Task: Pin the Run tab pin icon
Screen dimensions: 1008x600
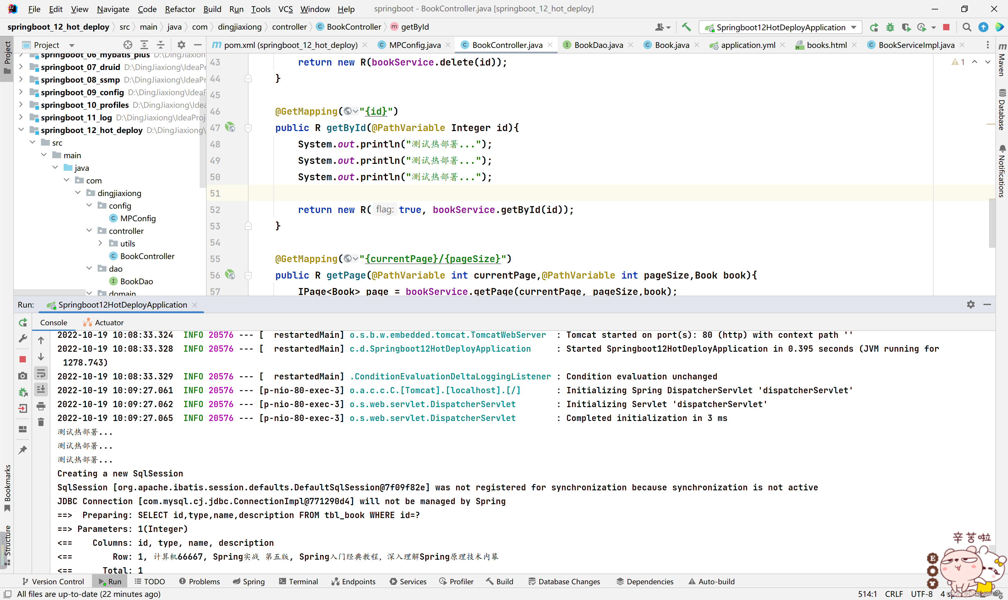Action: 23,450
